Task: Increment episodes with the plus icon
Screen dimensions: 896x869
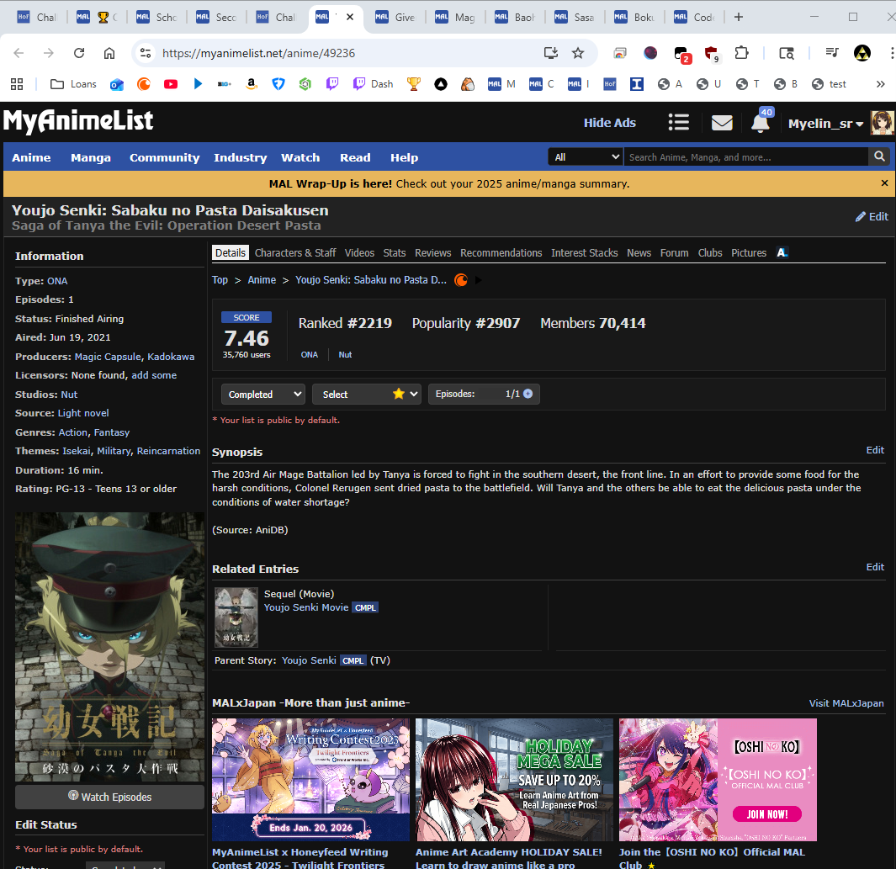Action: coord(528,394)
